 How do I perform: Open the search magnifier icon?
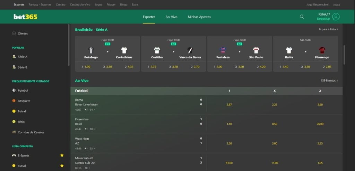point(302,17)
